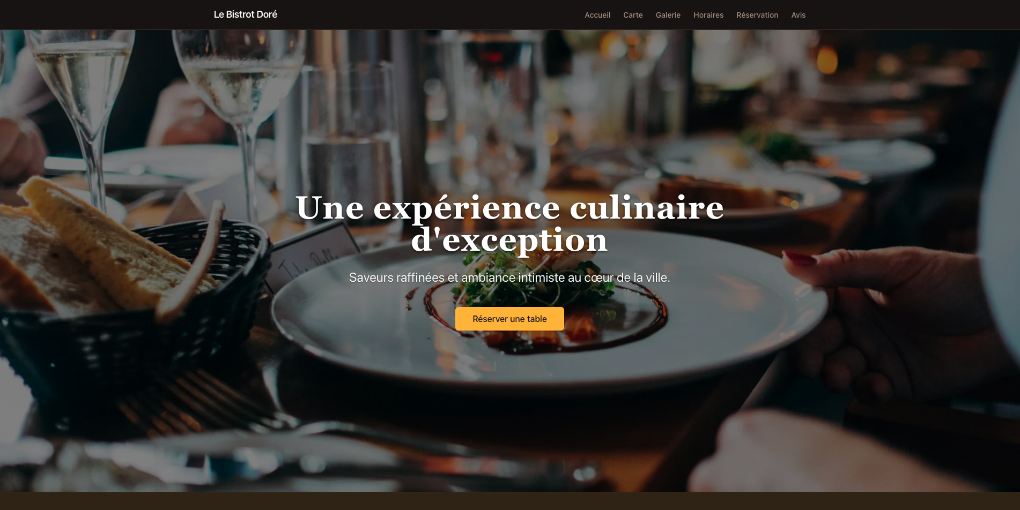This screenshot has height=510, width=1020.
Task: Click the Réserver une table button
Action: (509, 319)
